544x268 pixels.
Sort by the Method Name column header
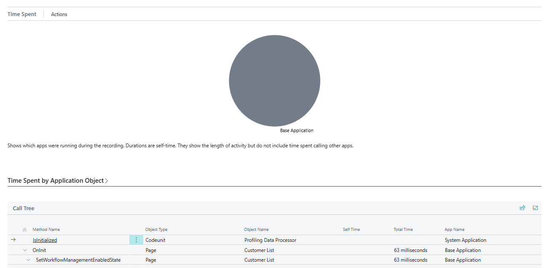tap(46, 229)
